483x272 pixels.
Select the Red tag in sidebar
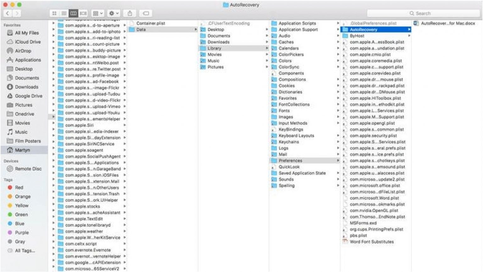tap(19, 188)
